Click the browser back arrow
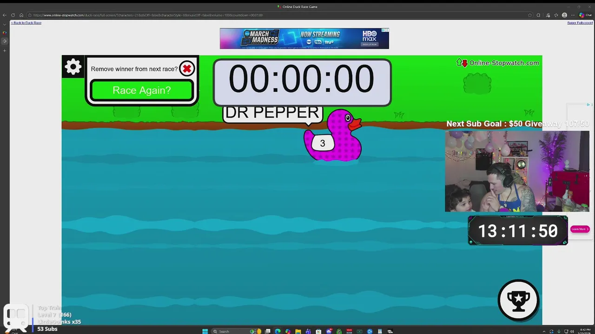This screenshot has height=334, width=595. [5, 15]
